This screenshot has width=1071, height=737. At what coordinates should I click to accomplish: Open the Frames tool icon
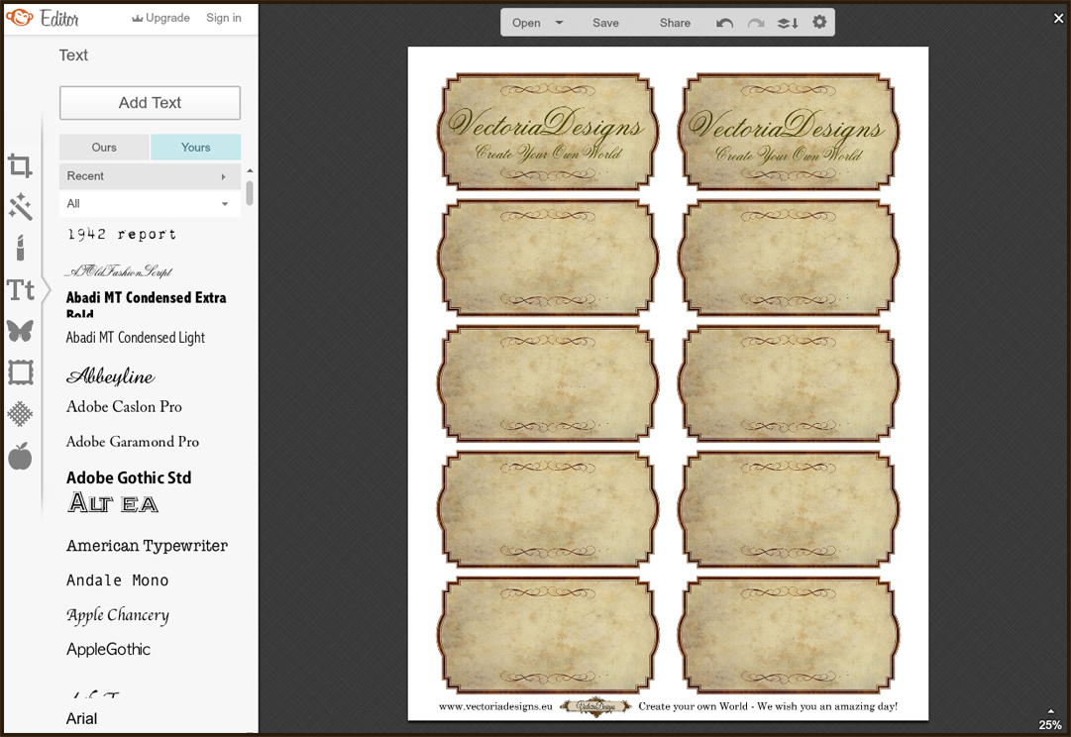[20, 372]
